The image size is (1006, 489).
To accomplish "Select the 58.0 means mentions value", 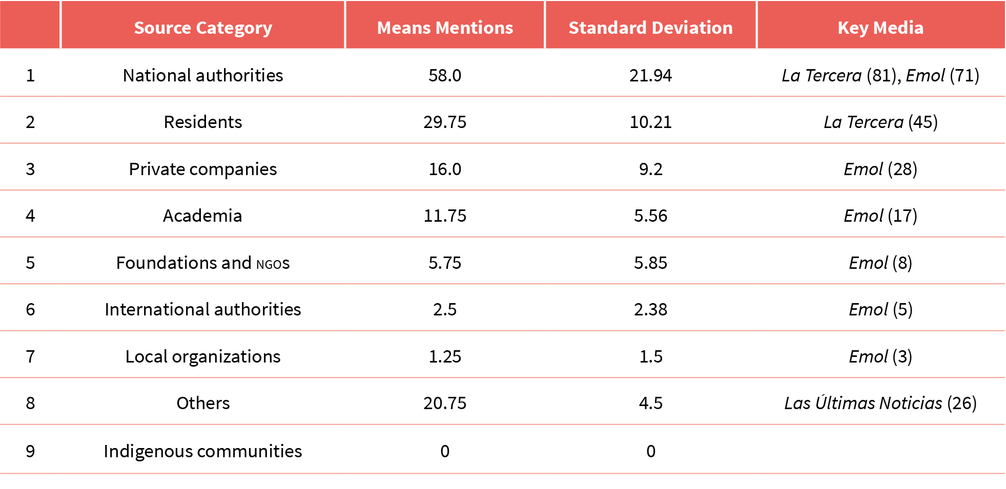I will pyautogui.click(x=445, y=75).
